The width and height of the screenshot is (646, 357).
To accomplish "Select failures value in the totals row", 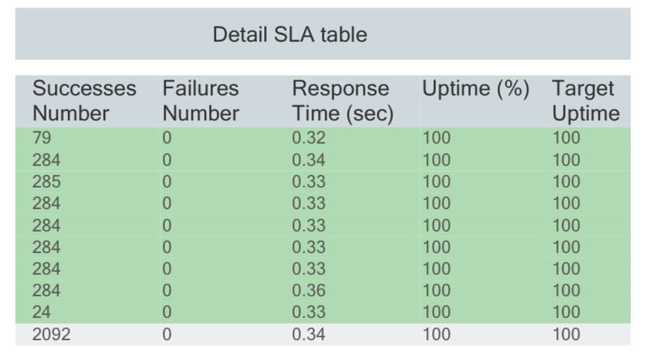I will pos(167,334).
